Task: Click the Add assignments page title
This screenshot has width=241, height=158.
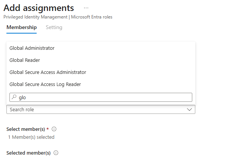Action: pos(39,8)
